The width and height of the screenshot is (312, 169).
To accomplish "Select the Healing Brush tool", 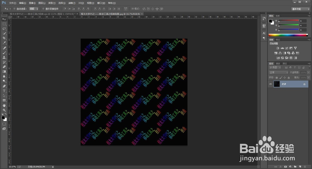I will pyautogui.click(x=4, y=48).
